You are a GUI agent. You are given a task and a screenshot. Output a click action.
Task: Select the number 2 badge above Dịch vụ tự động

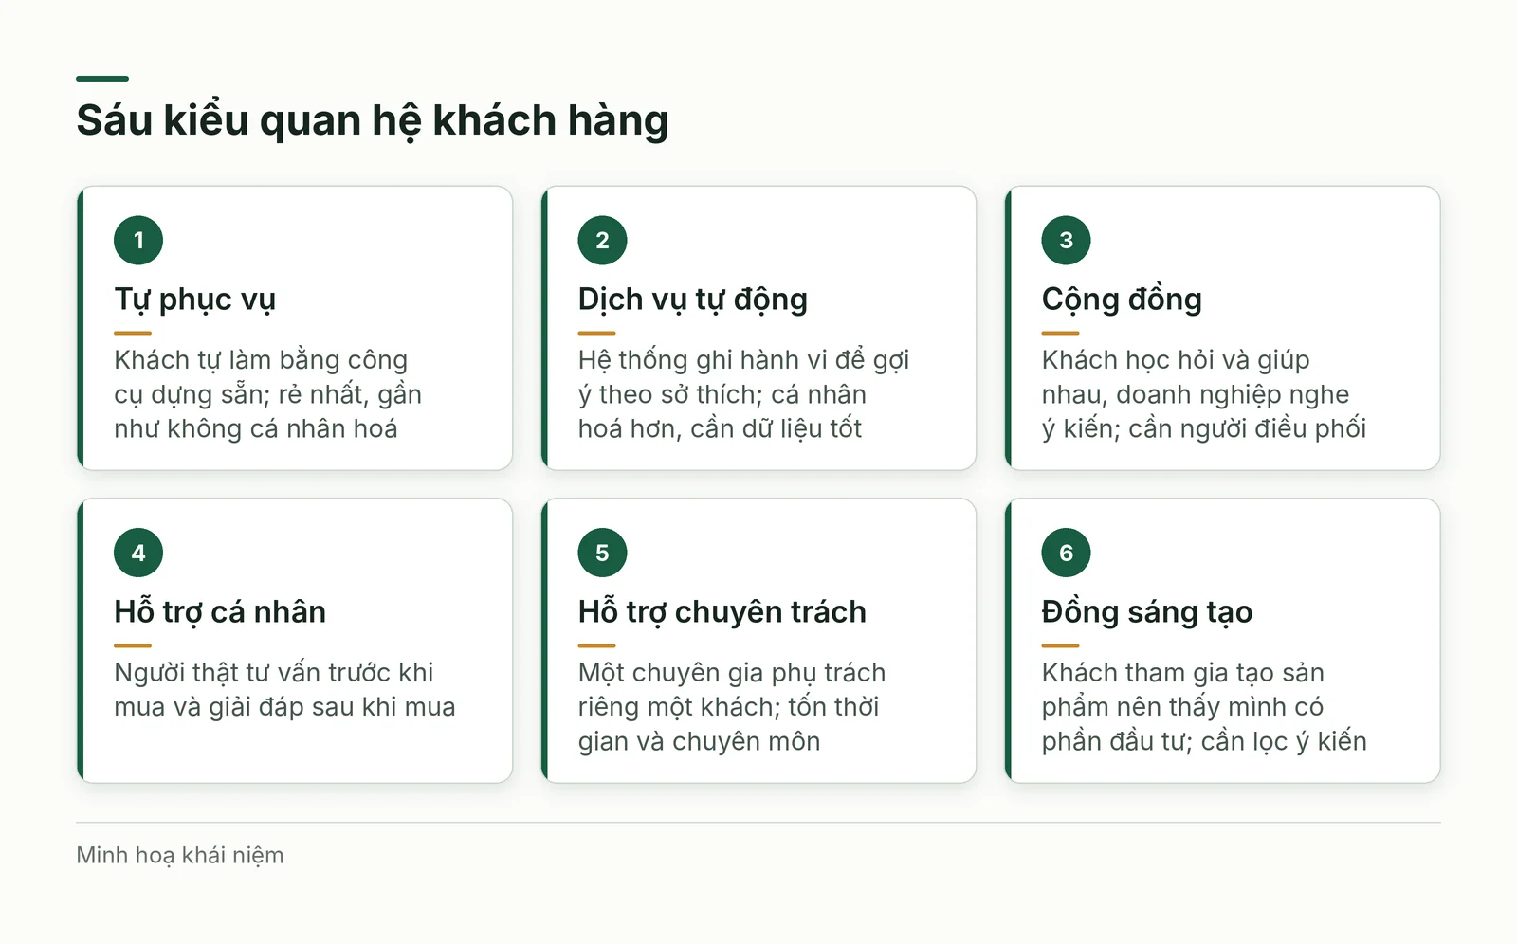pos(602,241)
